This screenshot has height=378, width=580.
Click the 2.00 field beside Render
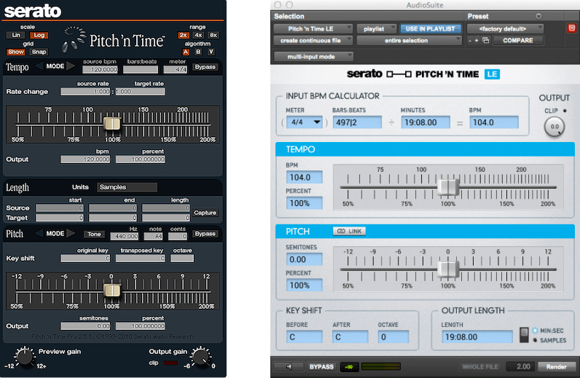point(520,366)
